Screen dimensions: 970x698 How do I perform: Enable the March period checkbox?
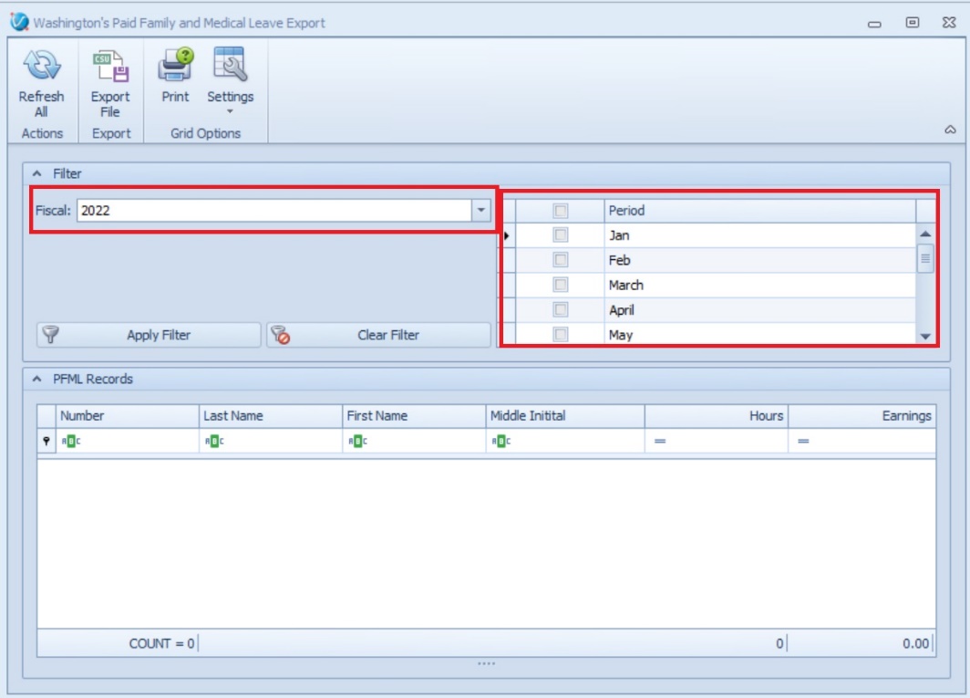pos(561,285)
